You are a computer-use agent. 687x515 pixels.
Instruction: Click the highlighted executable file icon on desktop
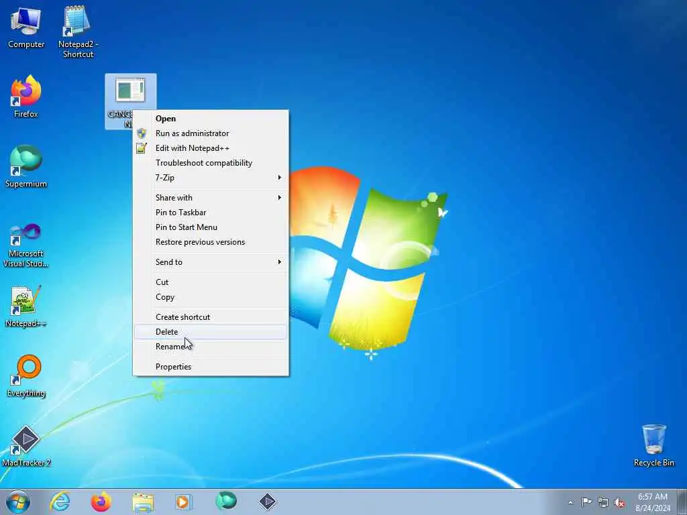coord(130,90)
